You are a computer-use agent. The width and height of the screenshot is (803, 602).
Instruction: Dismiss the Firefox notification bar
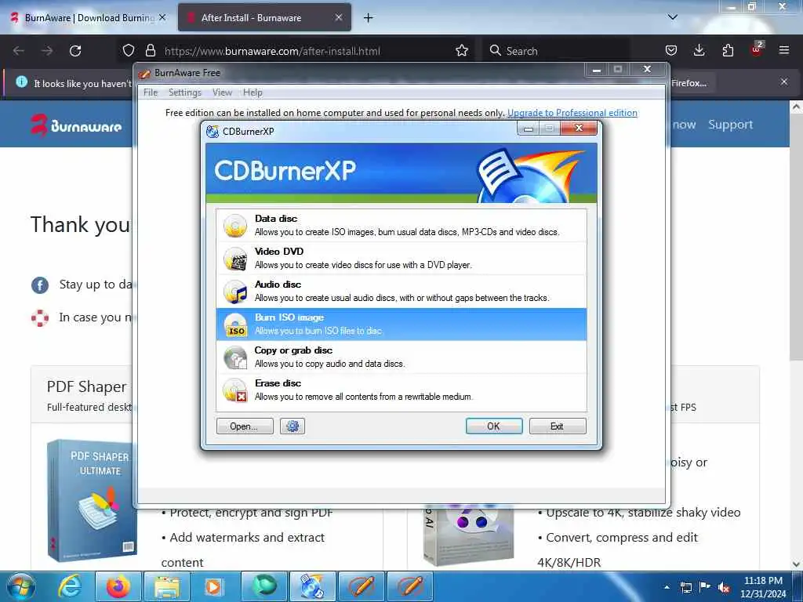784,82
